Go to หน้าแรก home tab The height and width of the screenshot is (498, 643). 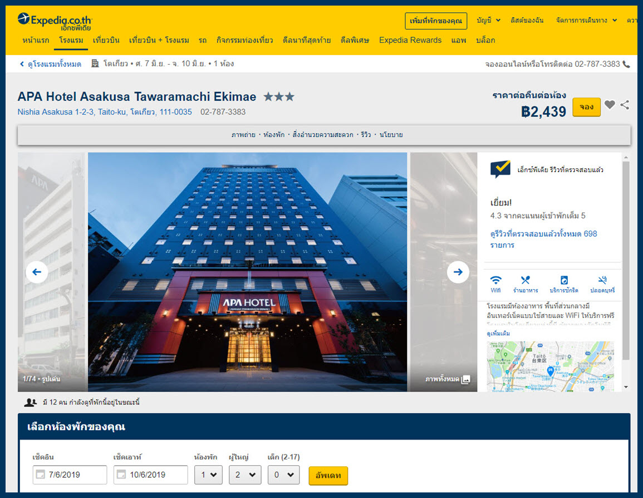(36, 40)
